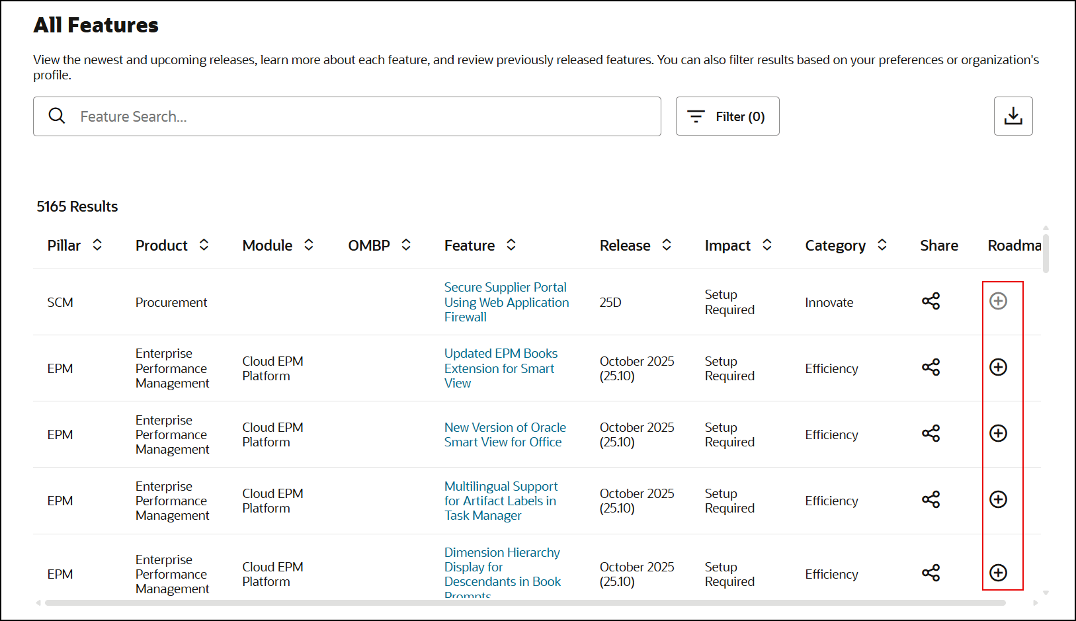Open Secure Supplier Portal Using Web Application Firewall link

[507, 302]
